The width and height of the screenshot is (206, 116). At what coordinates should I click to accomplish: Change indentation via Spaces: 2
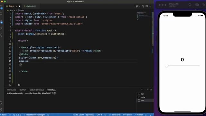point(90,115)
